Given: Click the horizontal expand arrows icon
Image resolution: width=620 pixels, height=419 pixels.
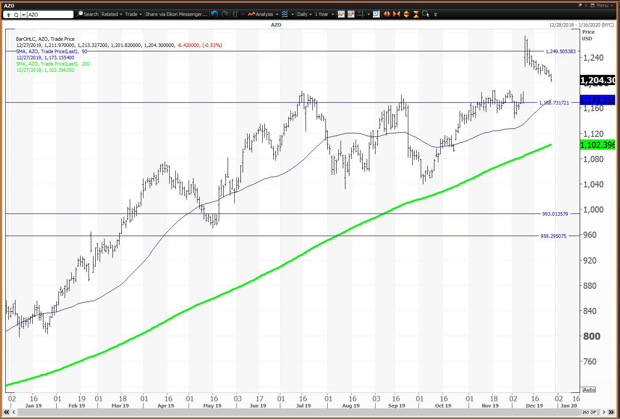Looking at the screenshot, I should pos(387,14).
